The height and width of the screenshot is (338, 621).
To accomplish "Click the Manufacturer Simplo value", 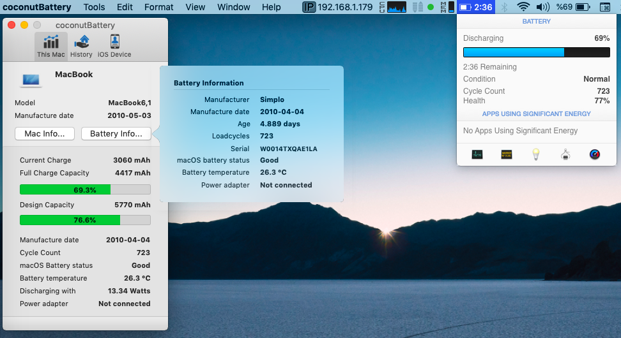I will [272, 99].
